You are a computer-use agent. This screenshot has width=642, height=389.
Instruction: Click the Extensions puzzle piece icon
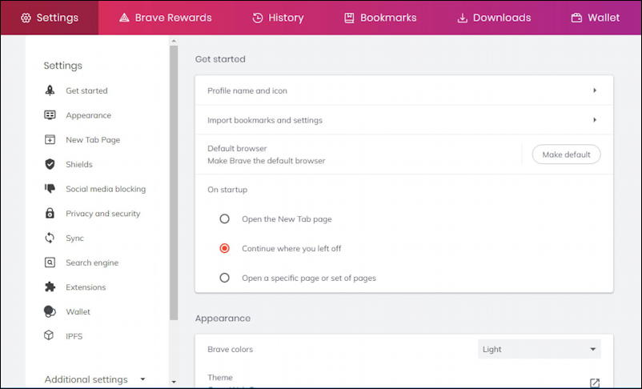coord(50,287)
